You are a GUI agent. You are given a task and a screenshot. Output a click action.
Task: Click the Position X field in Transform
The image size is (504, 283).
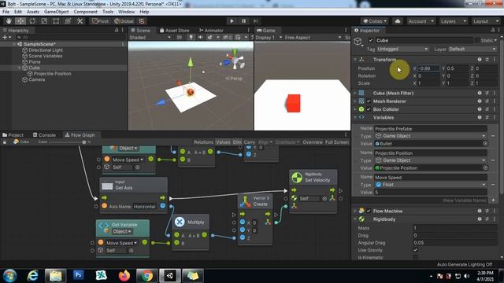coord(428,68)
